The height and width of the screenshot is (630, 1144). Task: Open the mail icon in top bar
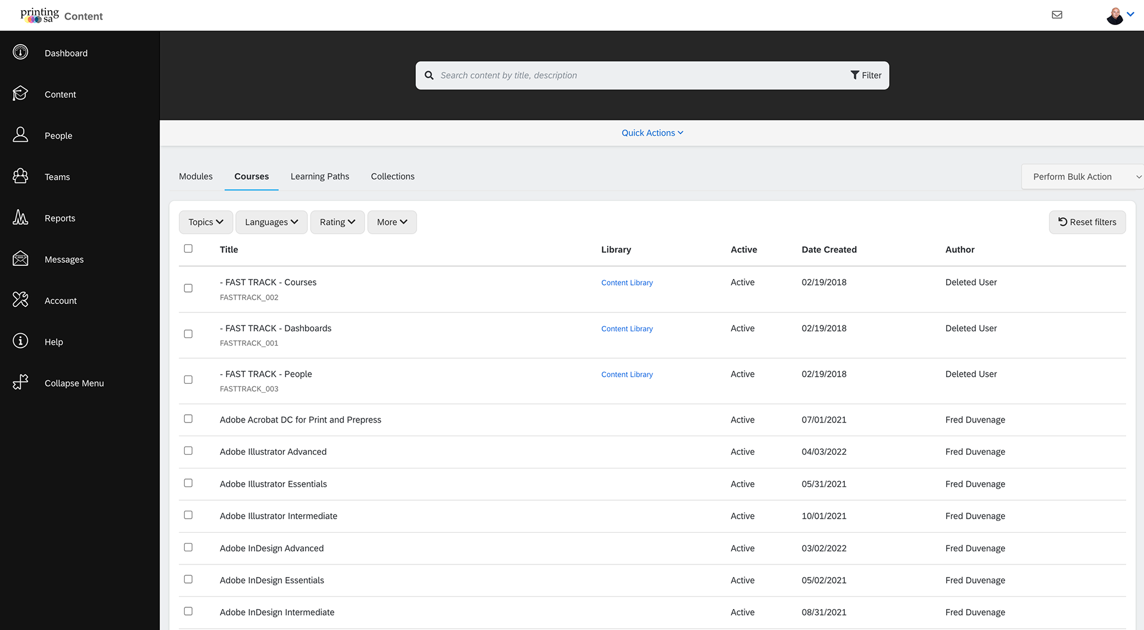1057,15
